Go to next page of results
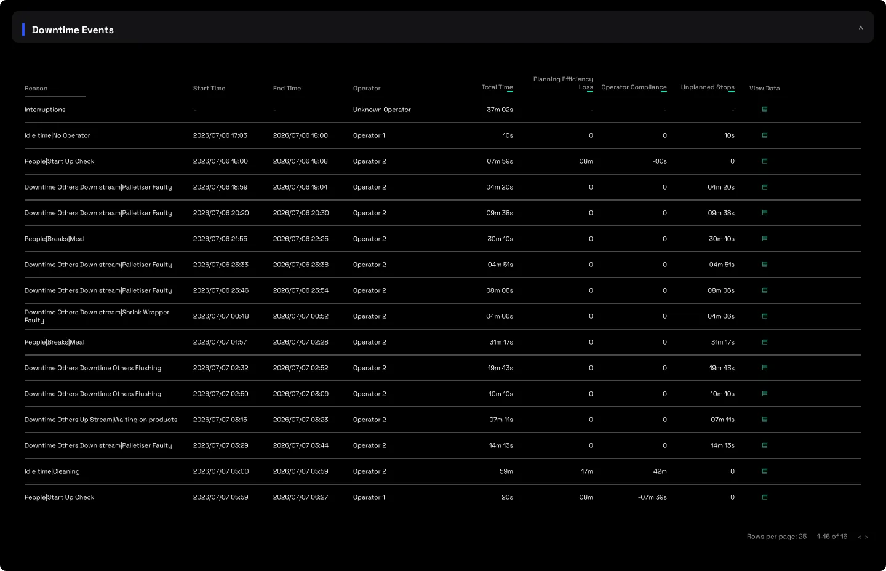 click(x=867, y=537)
